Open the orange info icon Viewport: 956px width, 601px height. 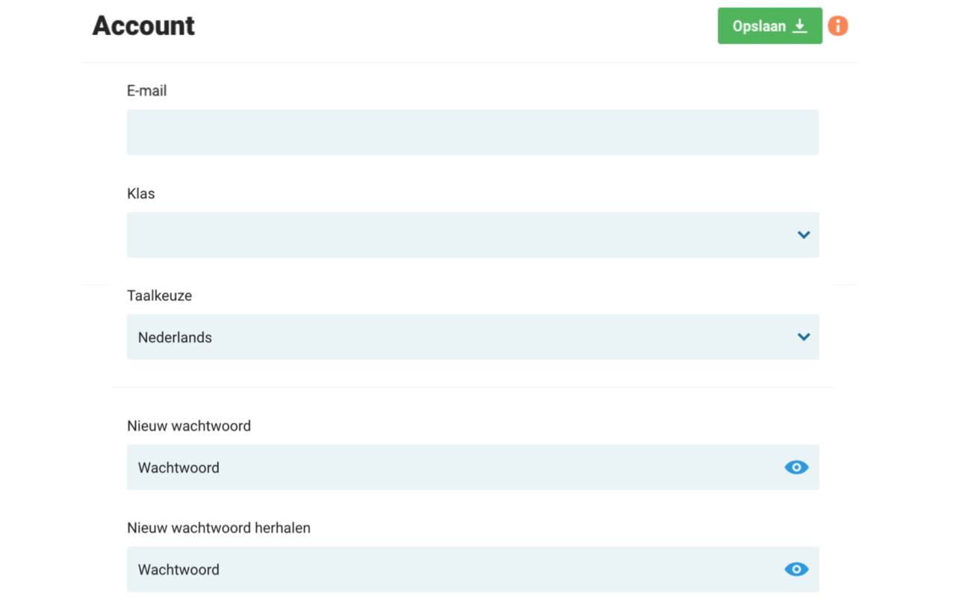[838, 26]
